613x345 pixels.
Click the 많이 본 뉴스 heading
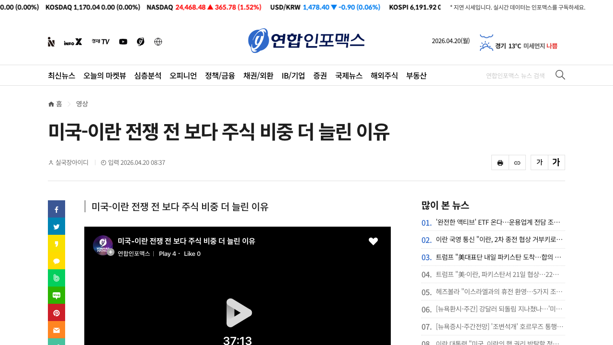click(445, 206)
